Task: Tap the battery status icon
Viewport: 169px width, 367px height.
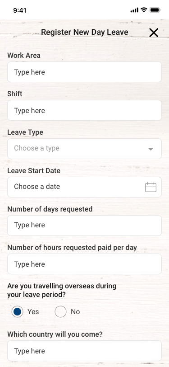Action: [155, 10]
